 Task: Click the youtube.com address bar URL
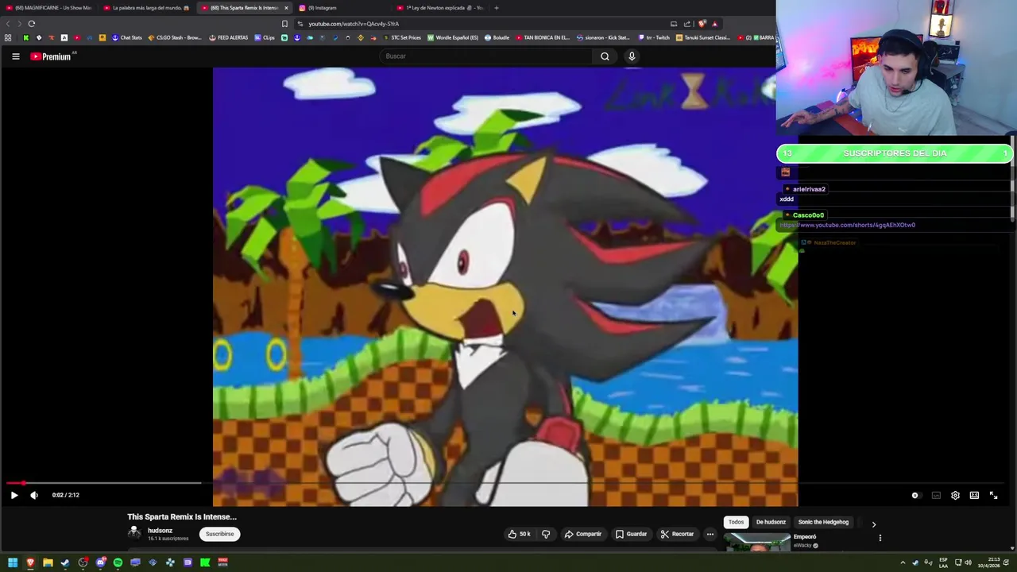click(354, 24)
